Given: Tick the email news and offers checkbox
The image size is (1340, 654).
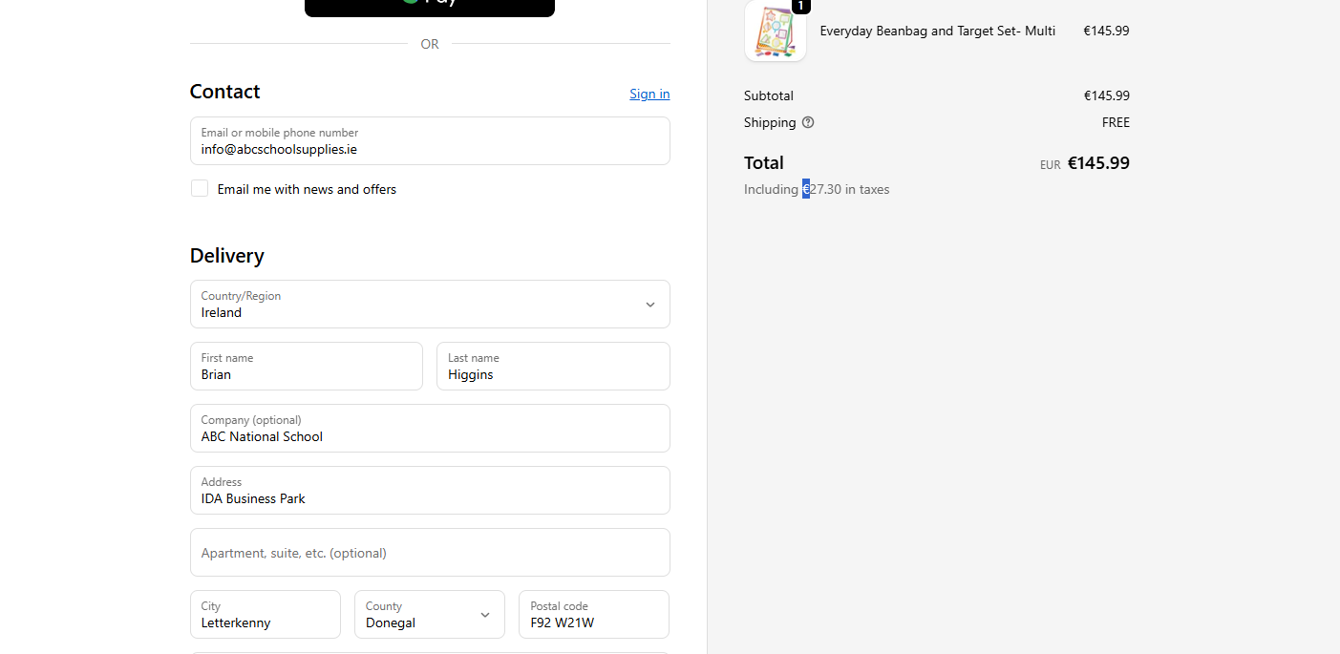Looking at the screenshot, I should click(200, 189).
